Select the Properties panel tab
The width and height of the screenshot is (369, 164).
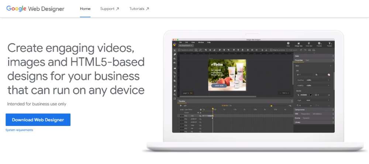299,60
